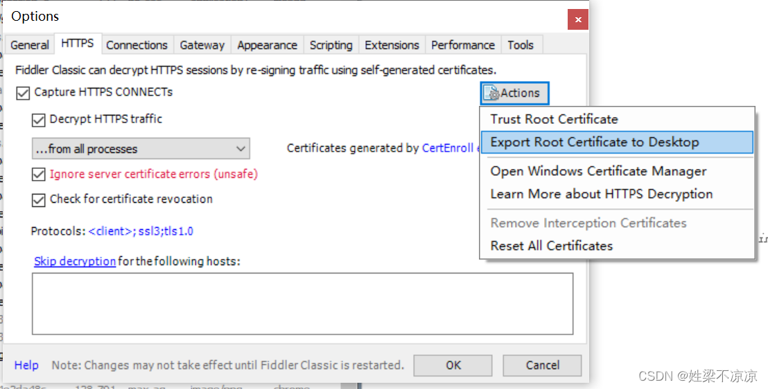
Task: Click the protocols link '<client>; ssl3;tls1.0'
Action: point(141,231)
